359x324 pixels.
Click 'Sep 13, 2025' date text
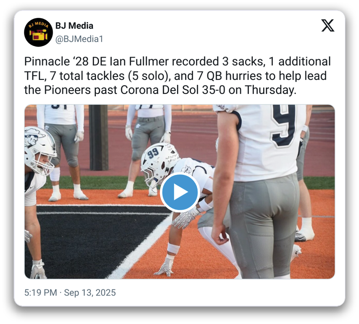click(x=90, y=292)
